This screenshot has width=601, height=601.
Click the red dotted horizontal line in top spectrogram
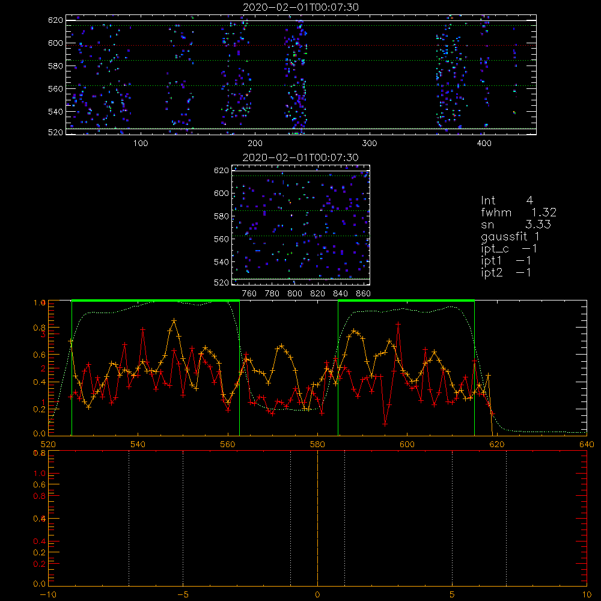click(x=301, y=46)
